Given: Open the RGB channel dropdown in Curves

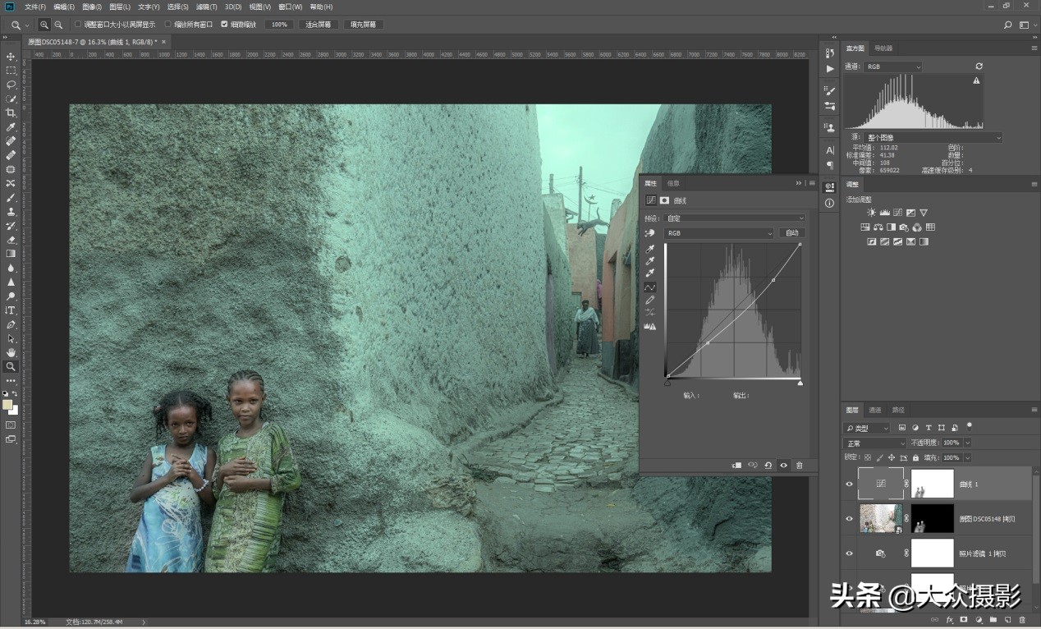Looking at the screenshot, I should 719,233.
